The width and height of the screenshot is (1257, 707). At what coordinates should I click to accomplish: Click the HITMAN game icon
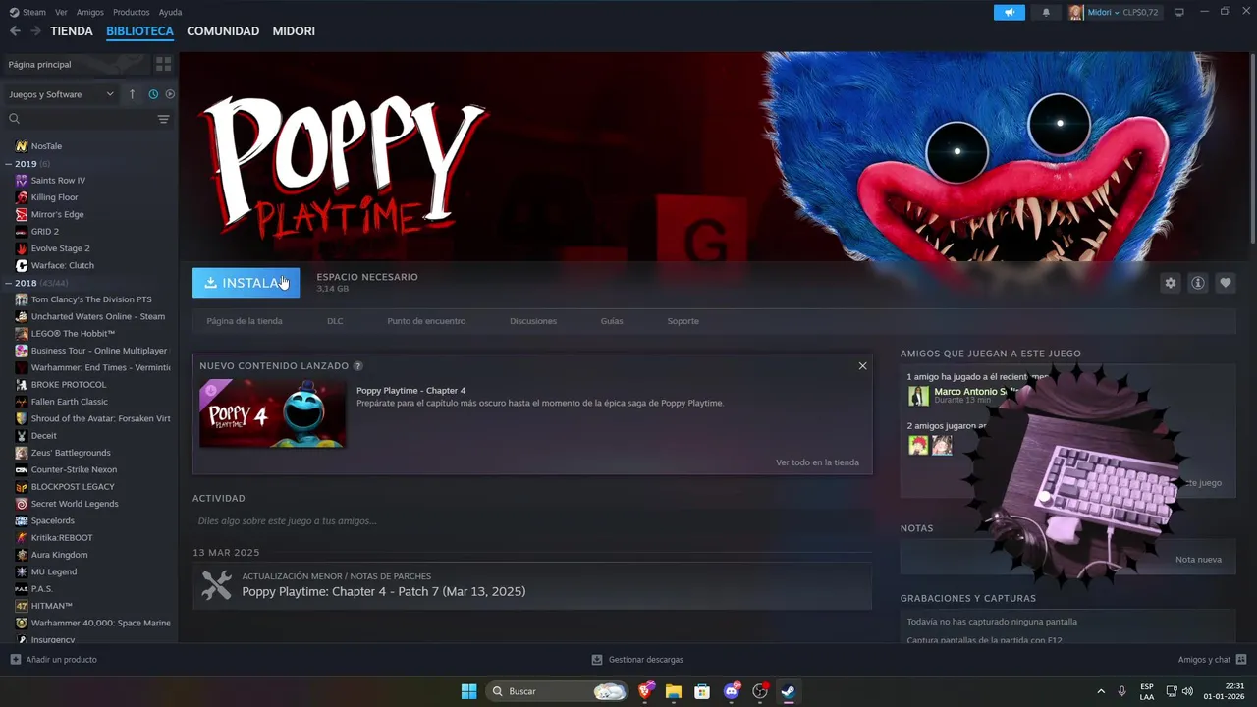tap(22, 606)
